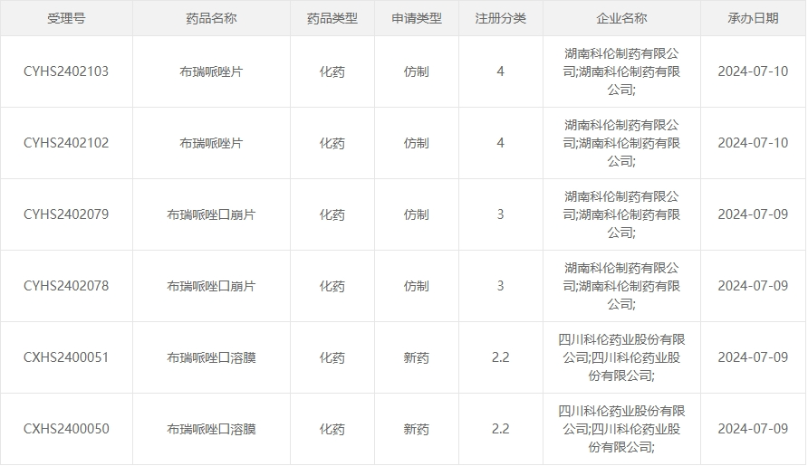Select acceptance number CYHS2402102
808x466 pixels.
66,143
